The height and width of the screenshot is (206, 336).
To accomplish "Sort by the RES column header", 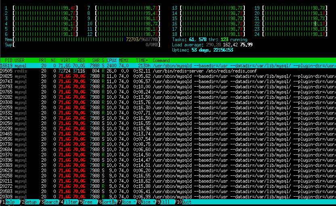I will 81,60.
